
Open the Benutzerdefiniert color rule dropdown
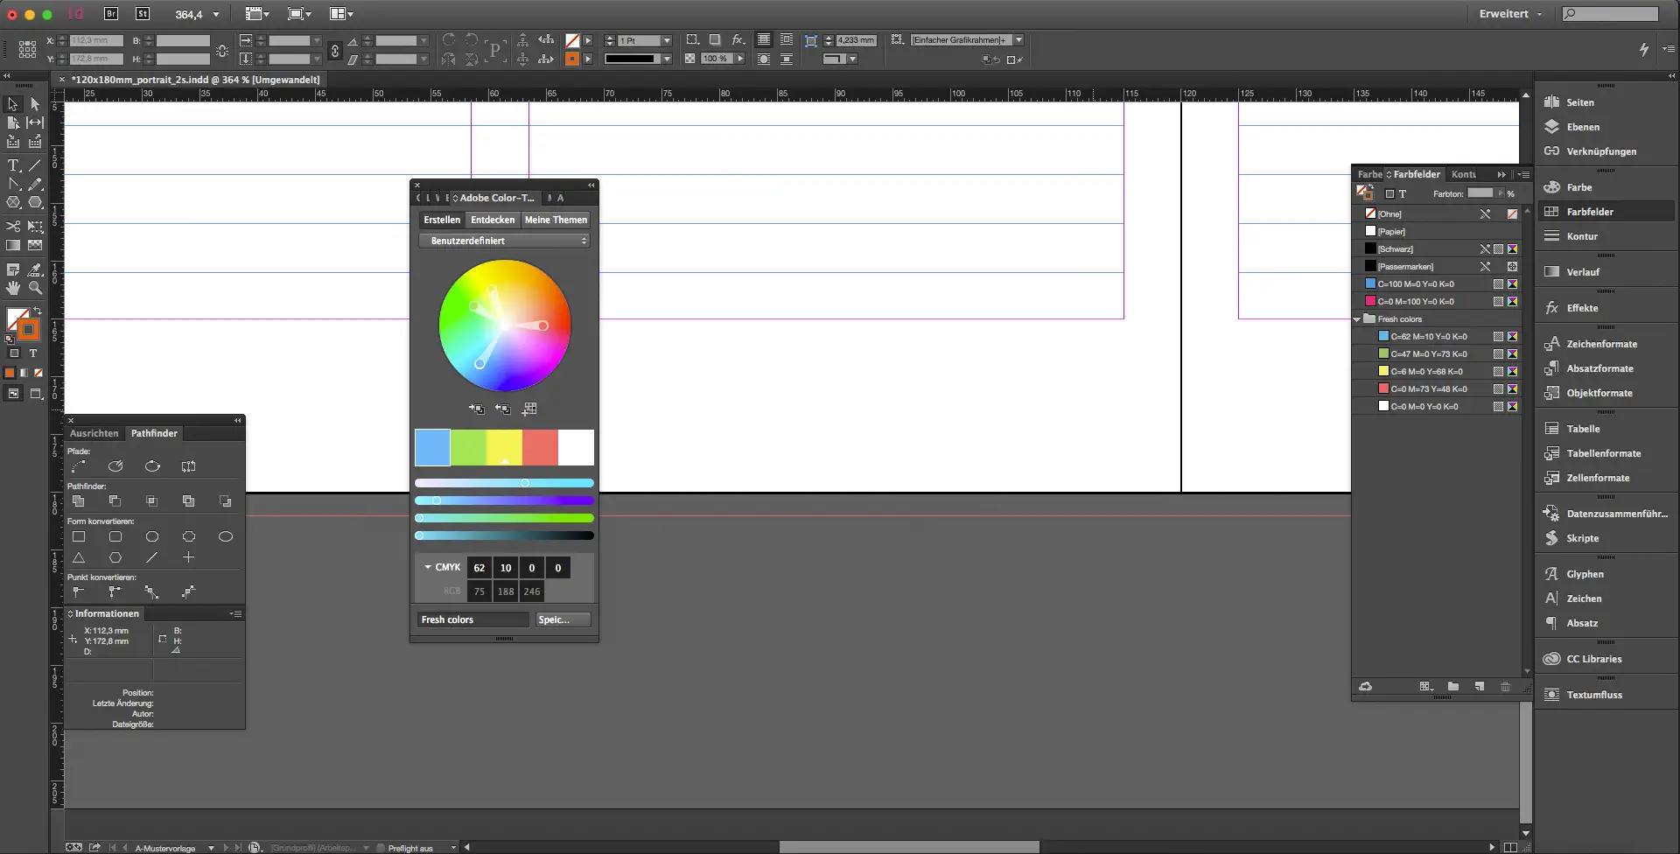coord(504,241)
